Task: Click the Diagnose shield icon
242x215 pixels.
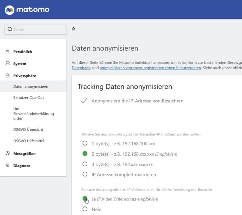Action: click(x=8, y=165)
